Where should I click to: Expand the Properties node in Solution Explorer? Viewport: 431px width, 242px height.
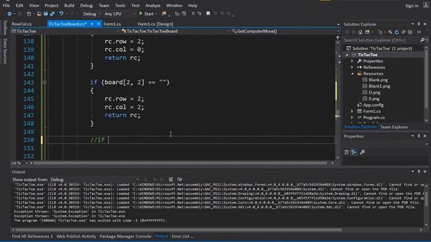352,61
